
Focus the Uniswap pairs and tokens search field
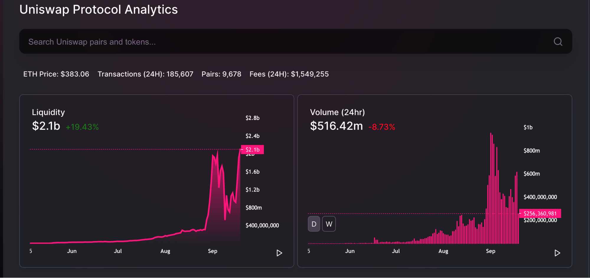[x=266, y=42]
